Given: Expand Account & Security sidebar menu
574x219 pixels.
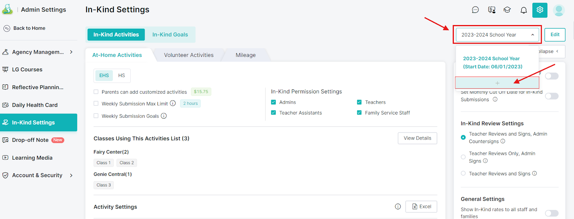Looking at the screenshot, I should click(x=71, y=175).
